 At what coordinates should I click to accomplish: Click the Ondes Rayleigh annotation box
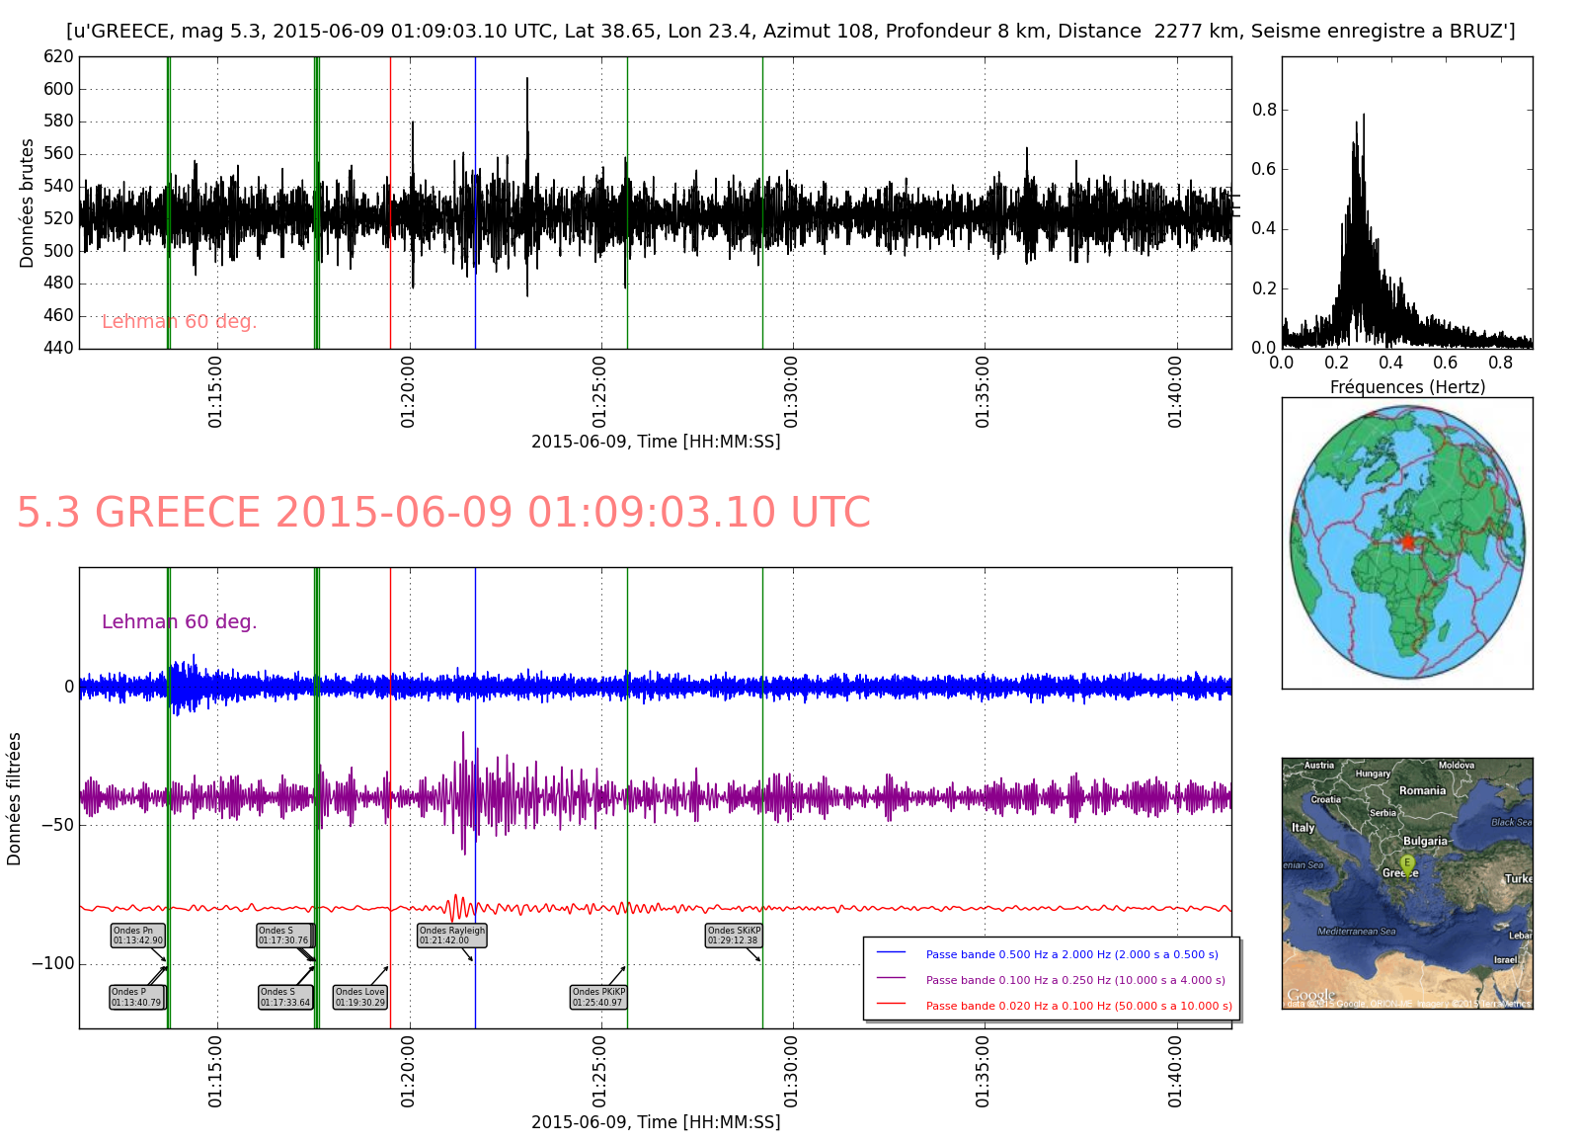(x=452, y=936)
